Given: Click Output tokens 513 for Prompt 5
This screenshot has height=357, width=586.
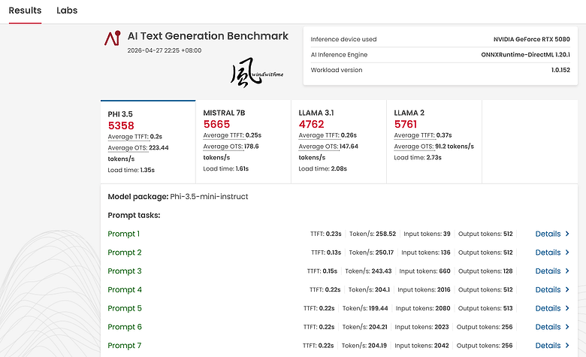Looking at the screenshot, I should (485, 308).
